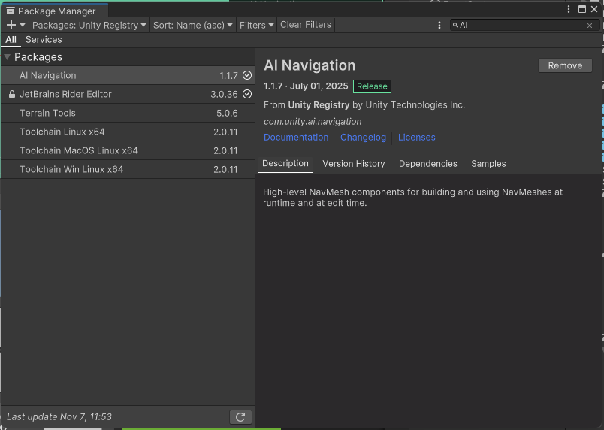
Task: Click the plus add package icon
Action: click(x=11, y=25)
